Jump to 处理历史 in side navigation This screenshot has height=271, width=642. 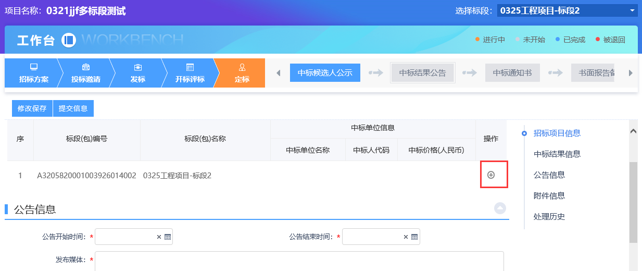point(549,217)
